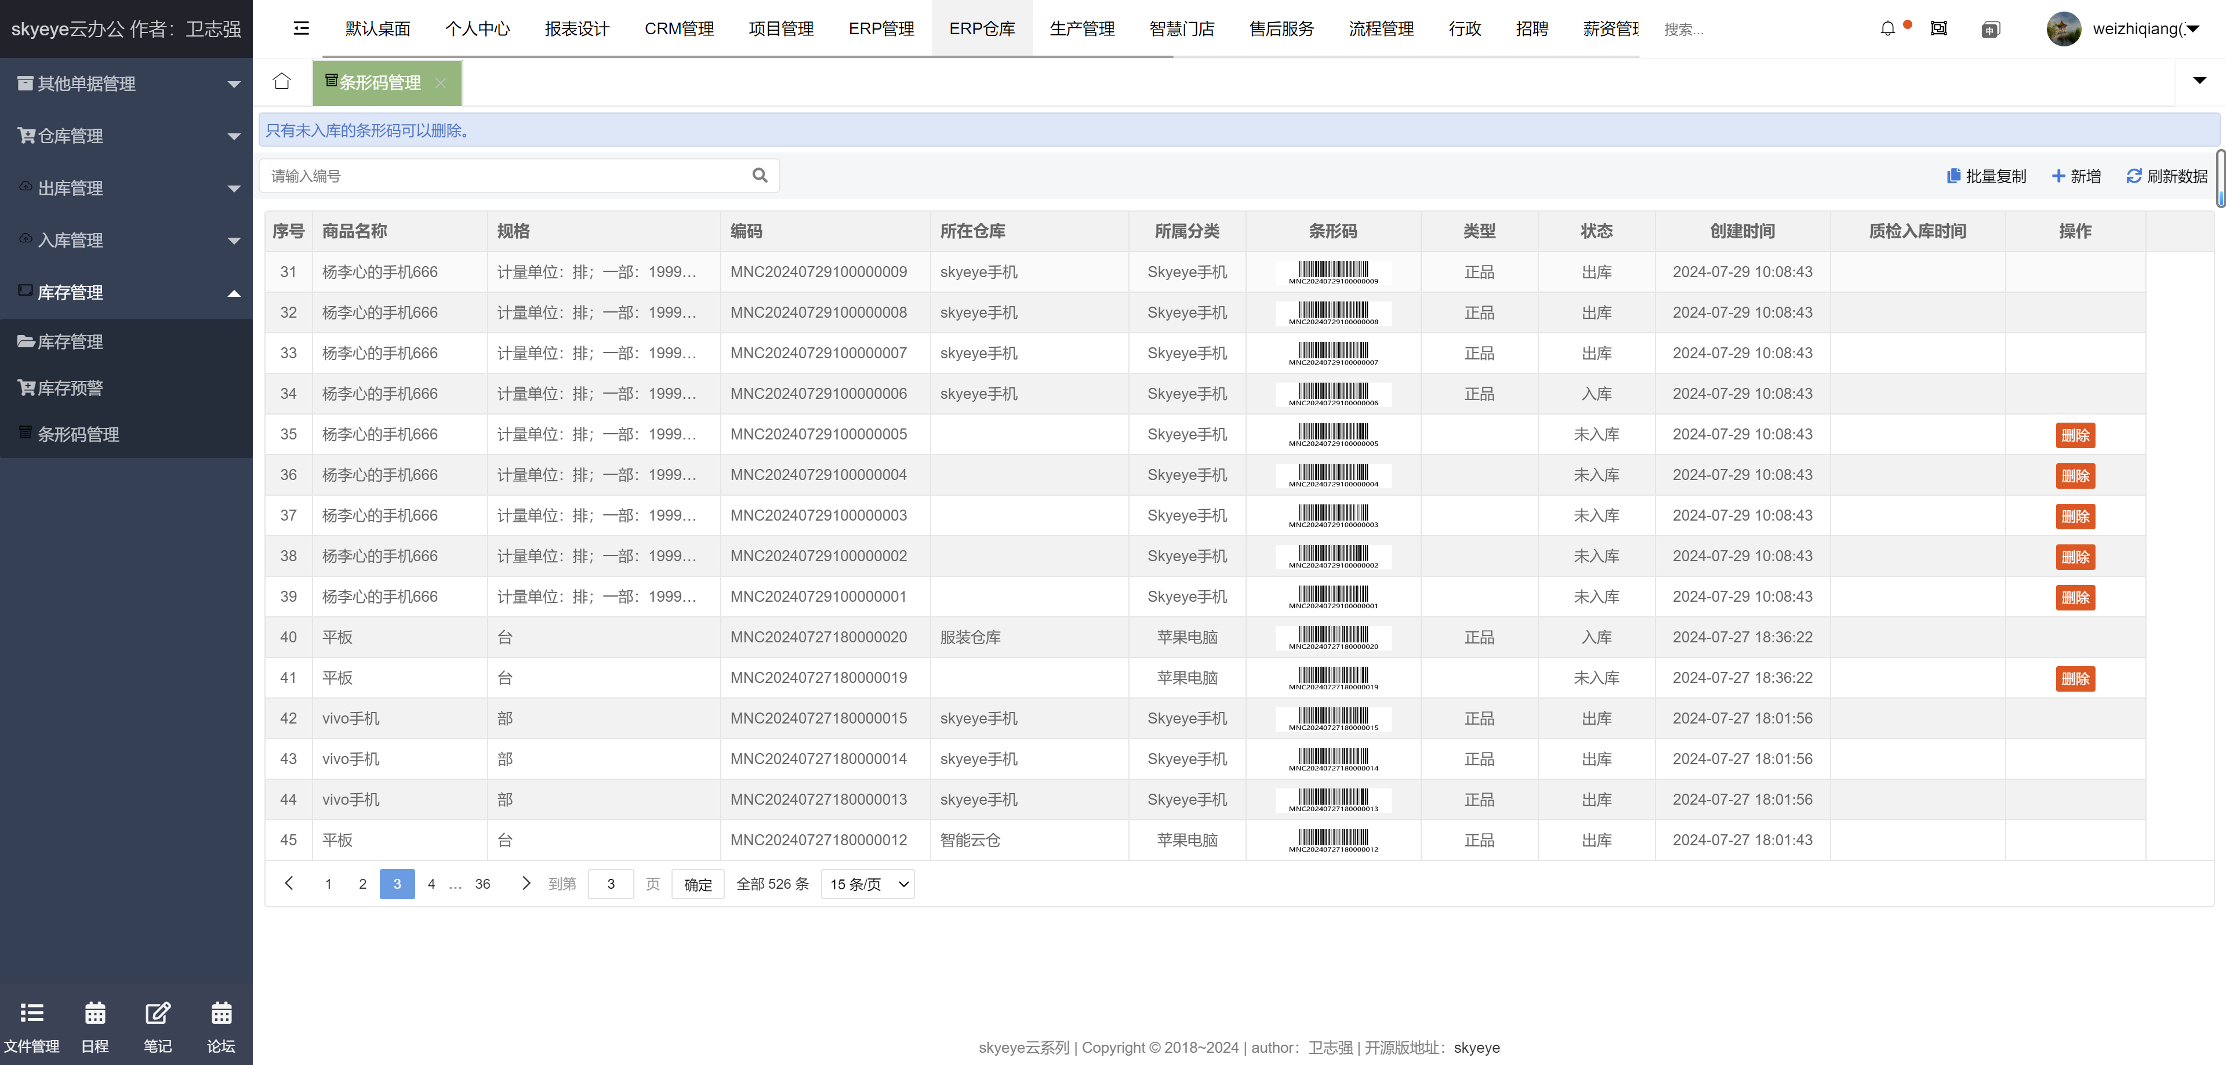This screenshot has height=1065, width=2226.
Task: Open the 15 条/页 page size dropdown
Action: [867, 884]
